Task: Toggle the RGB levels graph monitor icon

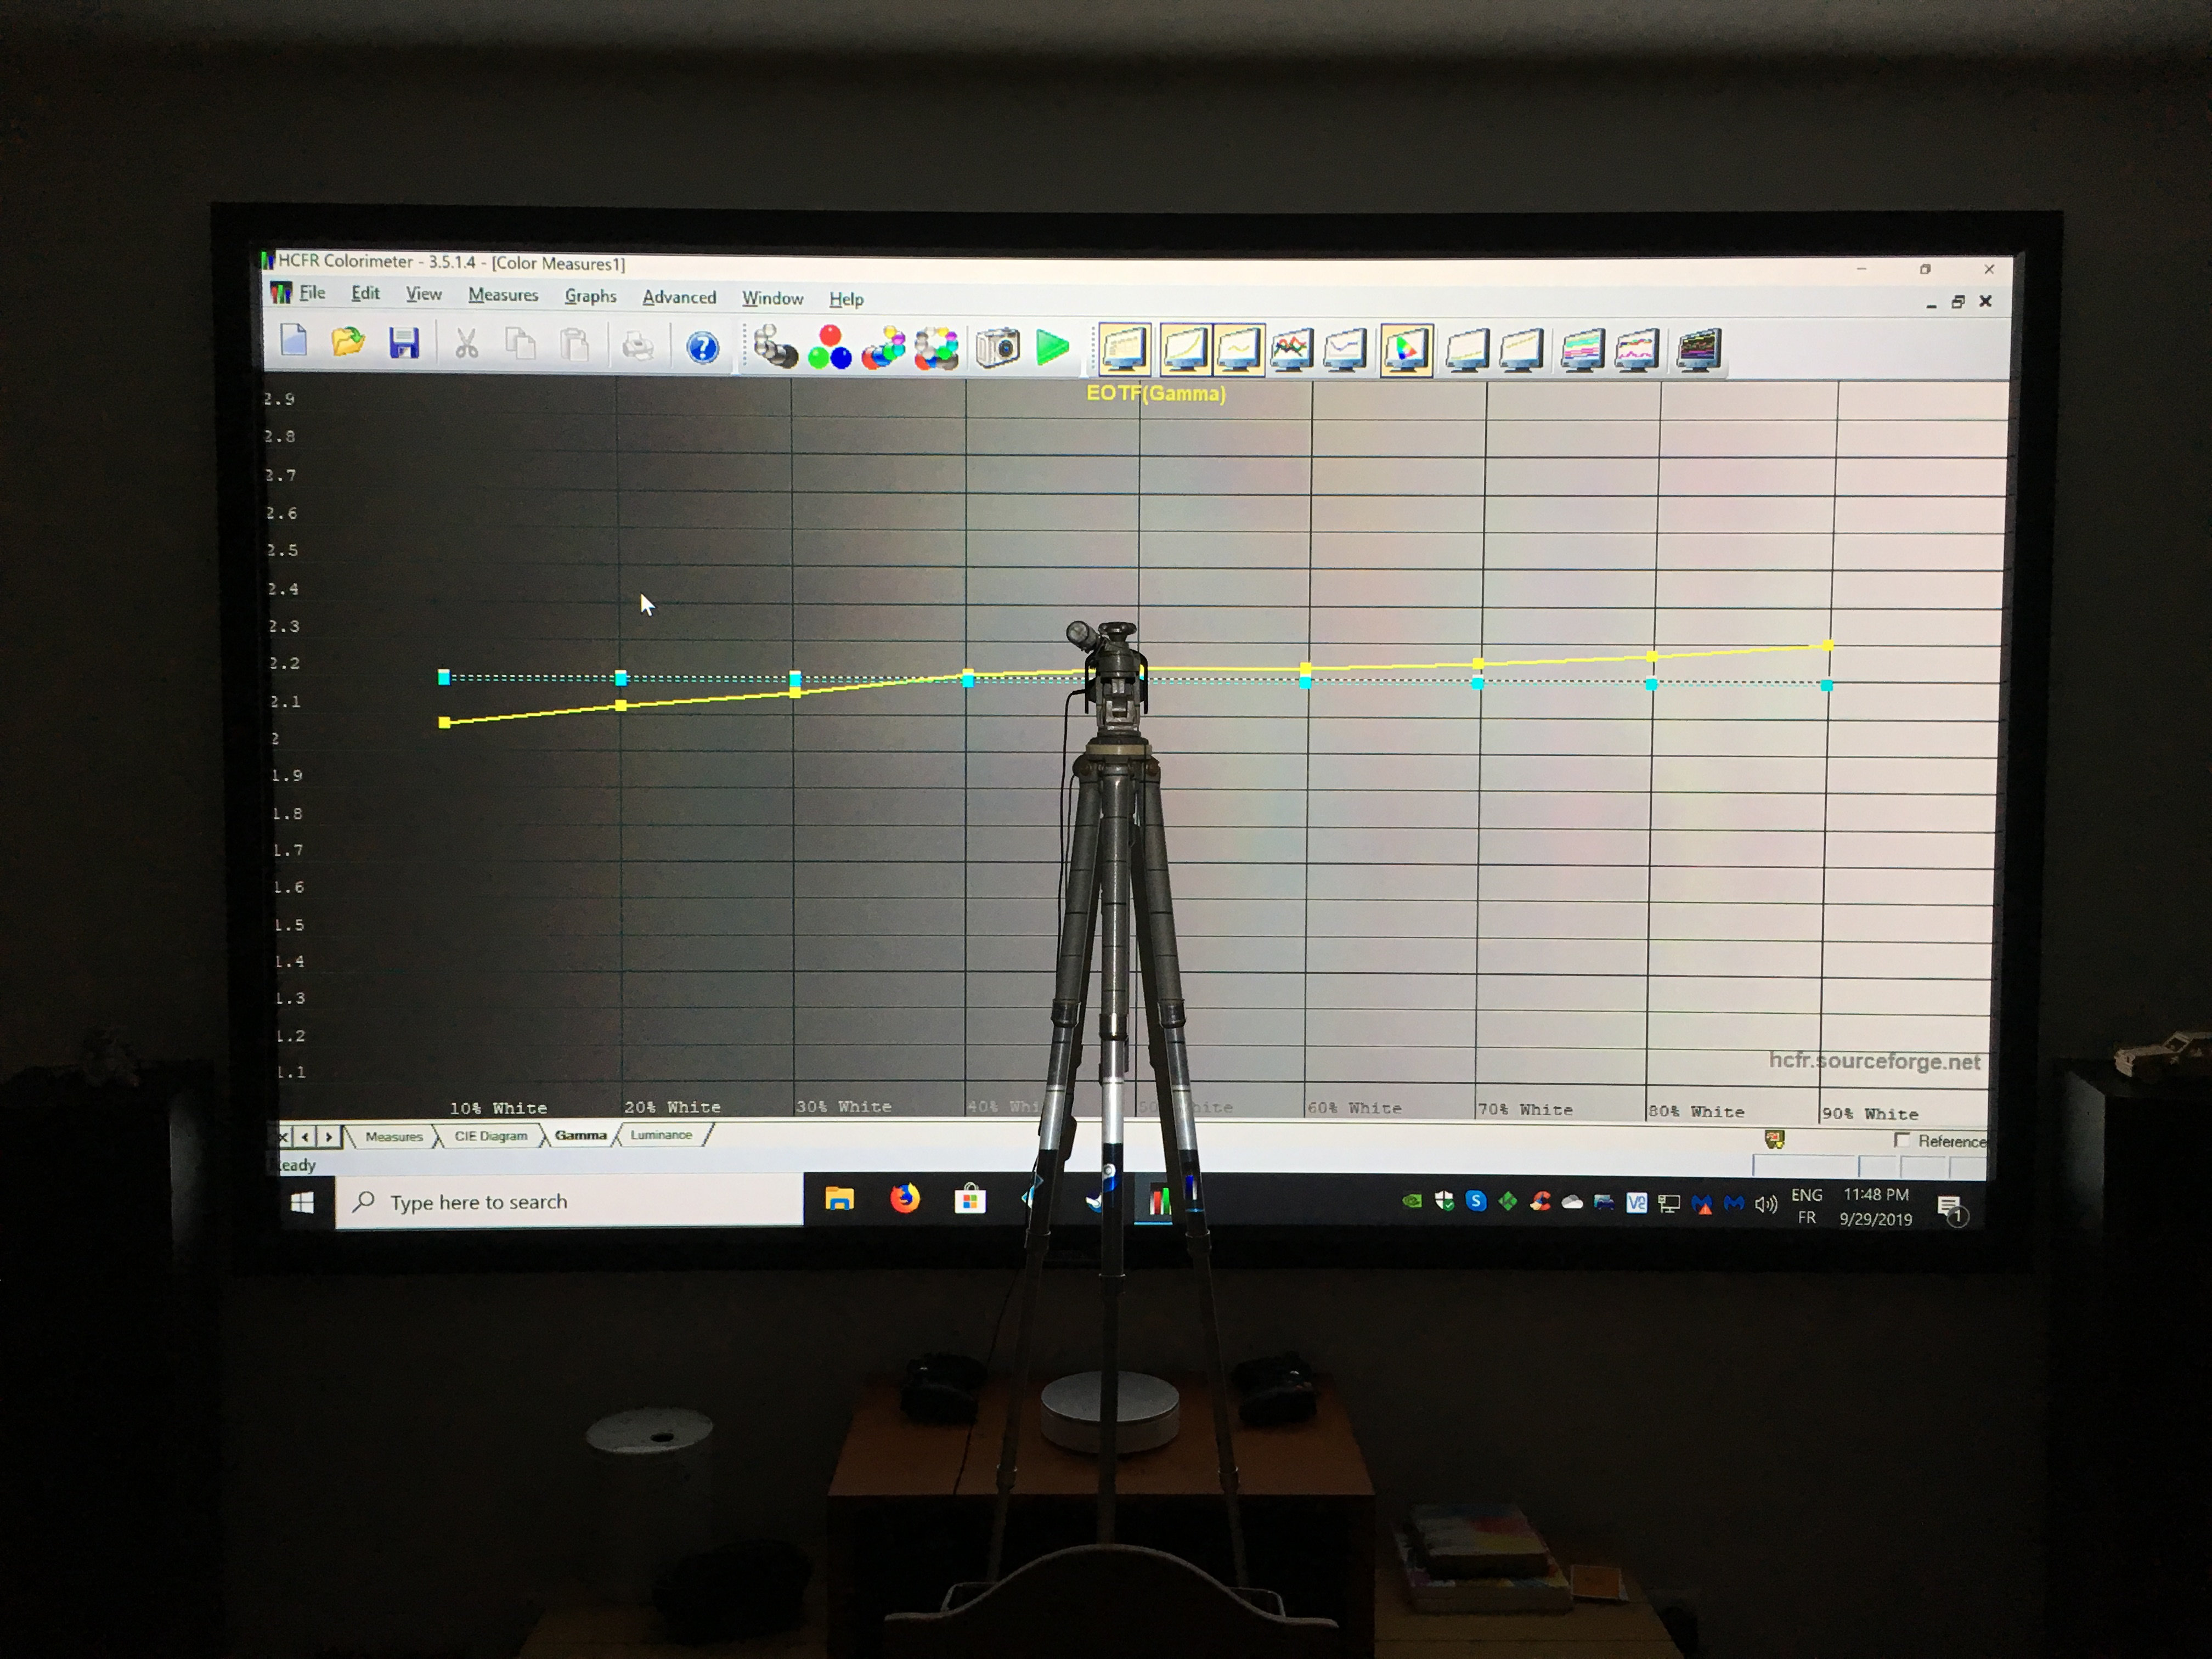Action: pos(1292,350)
